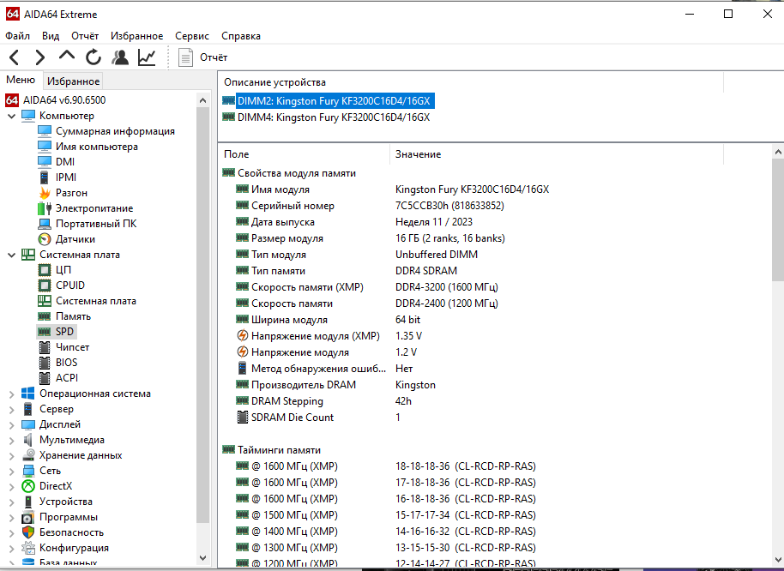The width and height of the screenshot is (784, 571).
Task: Select the DRAM Stepping row
Action: (324, 401)
